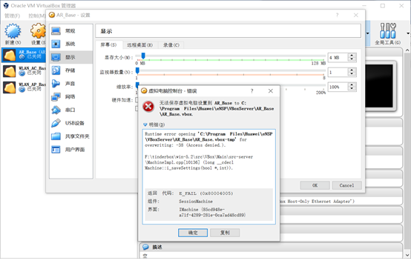Click the 设置(S) gear toolbar icon
411x269 pixels.
point(39,31)
